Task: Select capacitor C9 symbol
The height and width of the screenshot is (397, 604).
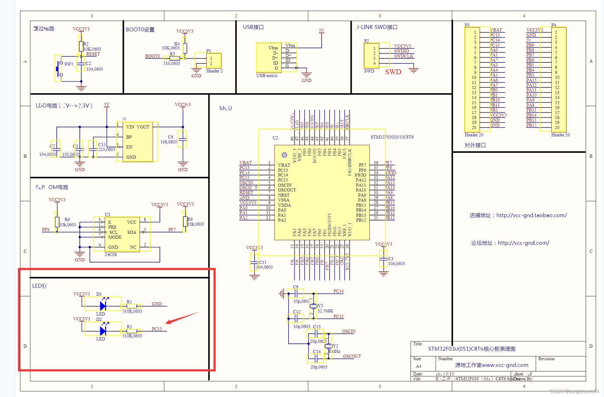Action: pyautogui.click(x=295, y=293)
